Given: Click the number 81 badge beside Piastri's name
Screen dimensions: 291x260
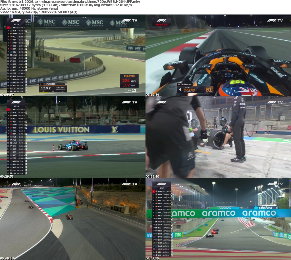Looking at the screenshot, I should (x=209, y=90).
